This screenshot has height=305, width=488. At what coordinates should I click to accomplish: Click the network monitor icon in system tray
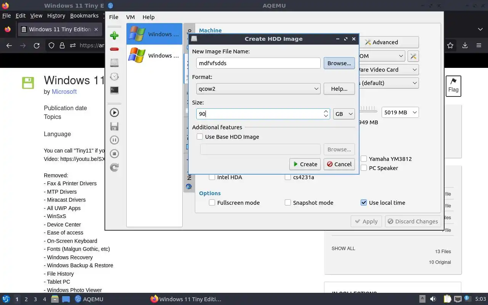click(x=458, y=299)
